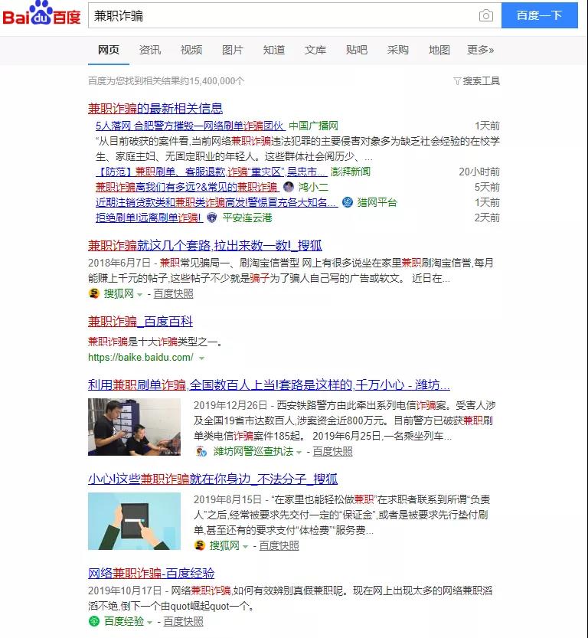
Task: Click the 潍坊网警巡查执法 source name
Action: [x=253, y=452]
